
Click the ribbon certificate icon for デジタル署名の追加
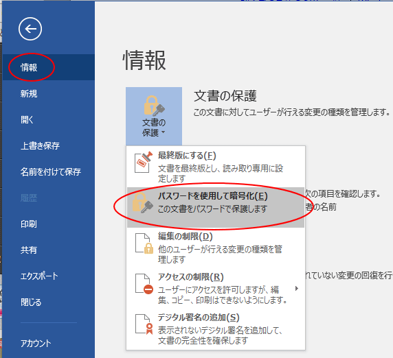[144, 324]
